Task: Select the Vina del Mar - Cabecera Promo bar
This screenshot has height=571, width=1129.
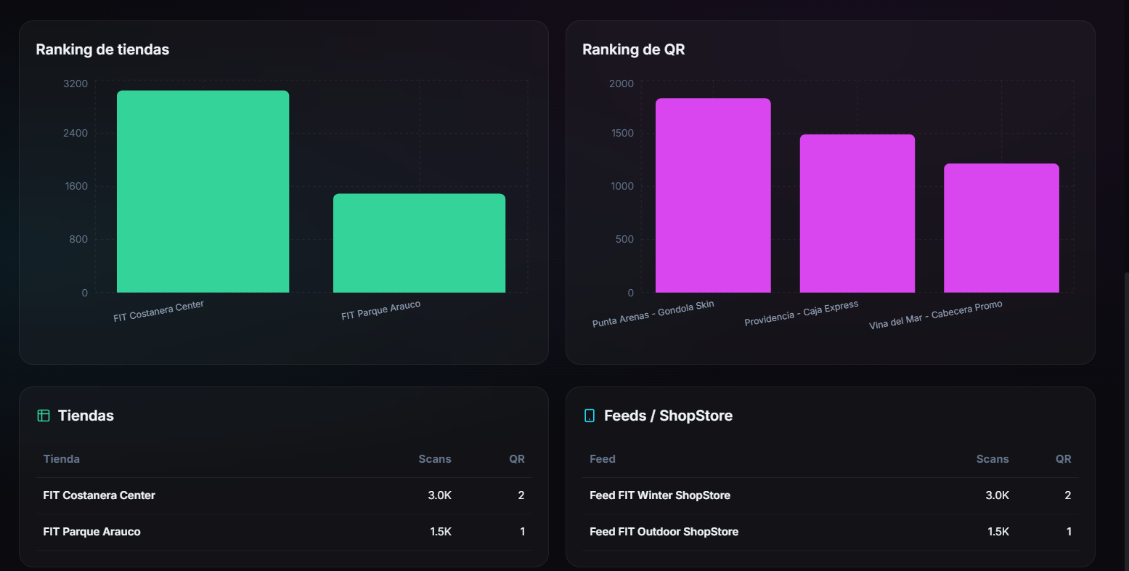Action: (x=1001, y=228)
